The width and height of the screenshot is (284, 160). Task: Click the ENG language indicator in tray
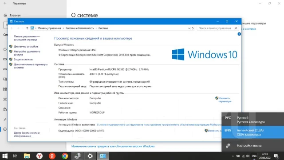point(254,156)
